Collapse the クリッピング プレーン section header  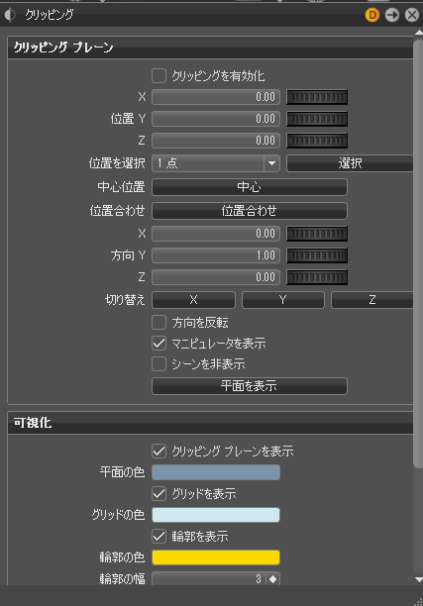tap(210, 48)
